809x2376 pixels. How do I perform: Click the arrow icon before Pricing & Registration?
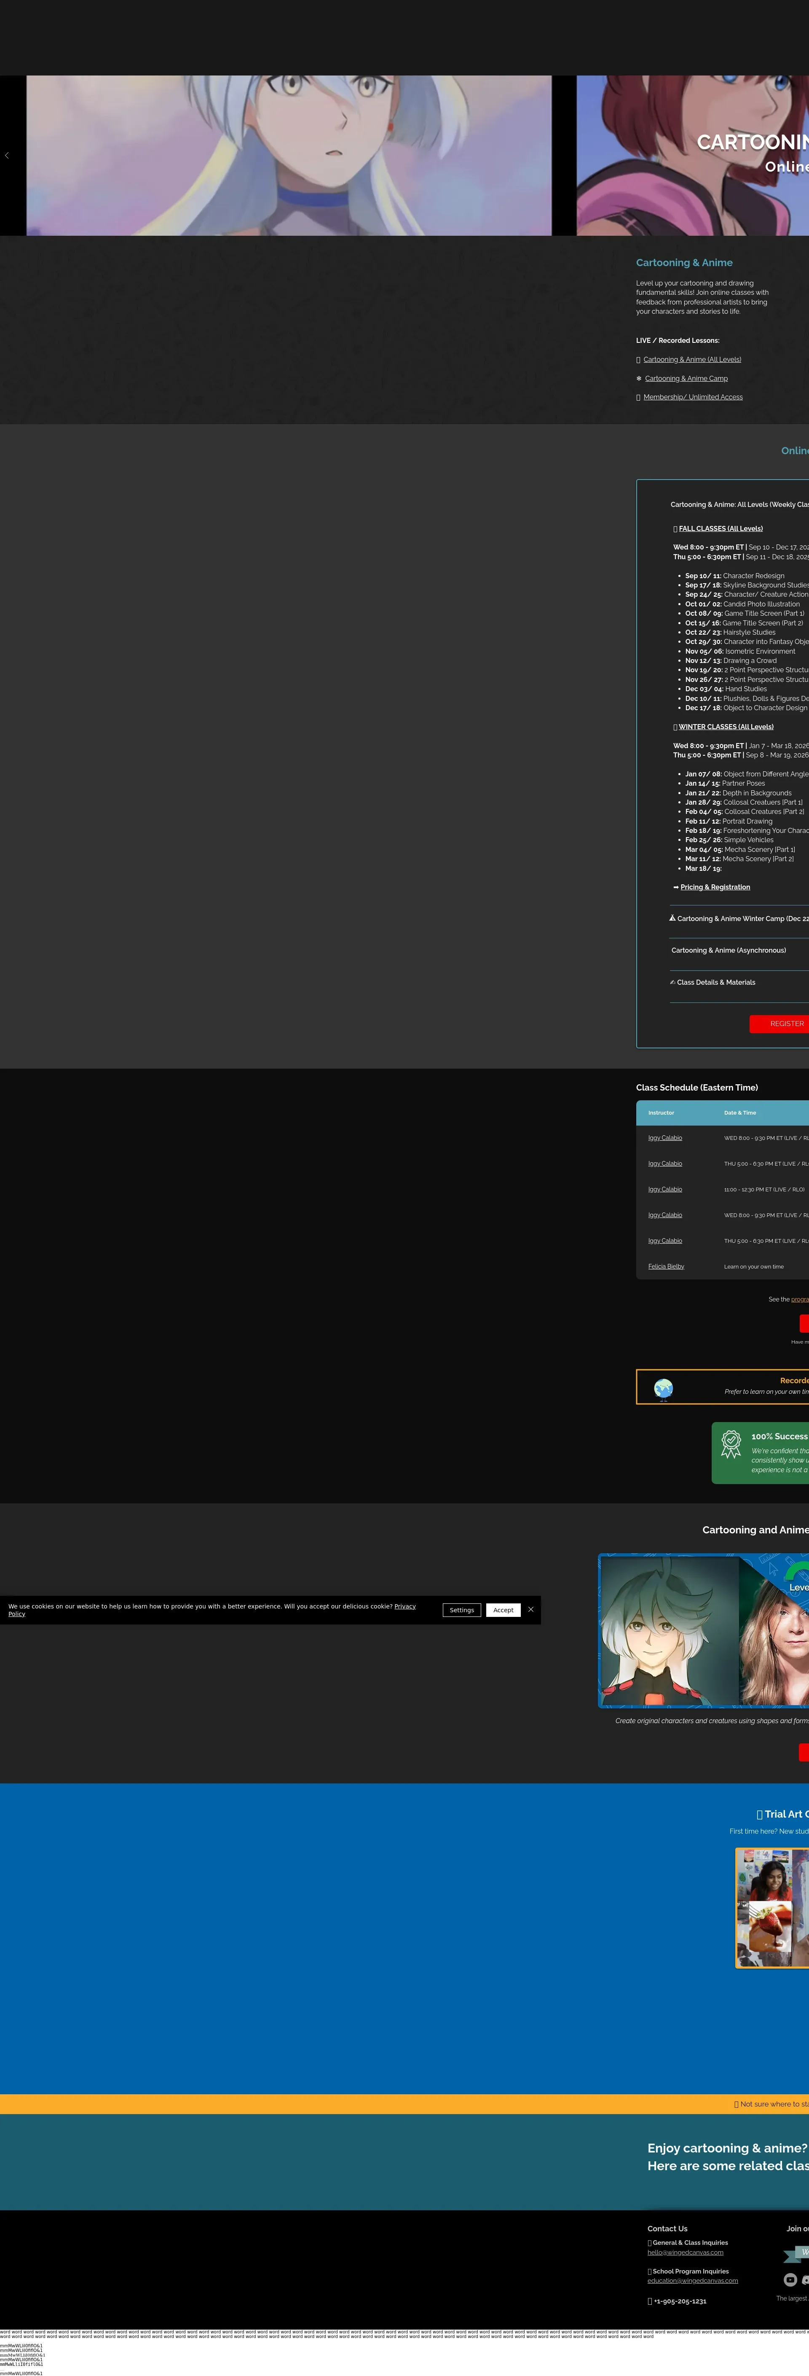pyautogui.click(x=675, y=887)
